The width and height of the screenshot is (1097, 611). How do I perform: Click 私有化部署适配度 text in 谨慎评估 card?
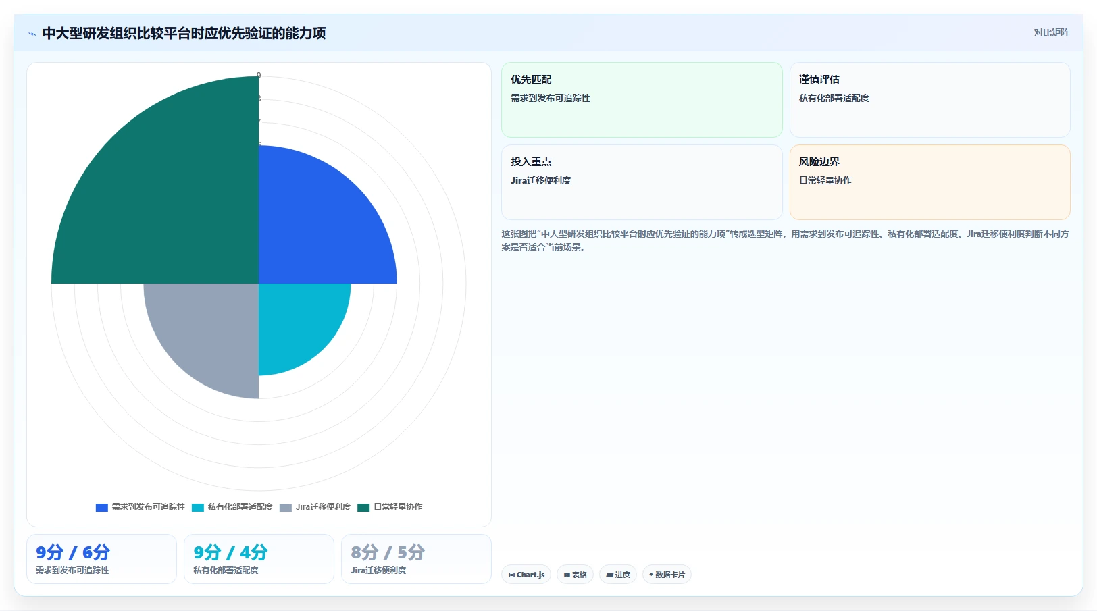[x=834, y=99]
